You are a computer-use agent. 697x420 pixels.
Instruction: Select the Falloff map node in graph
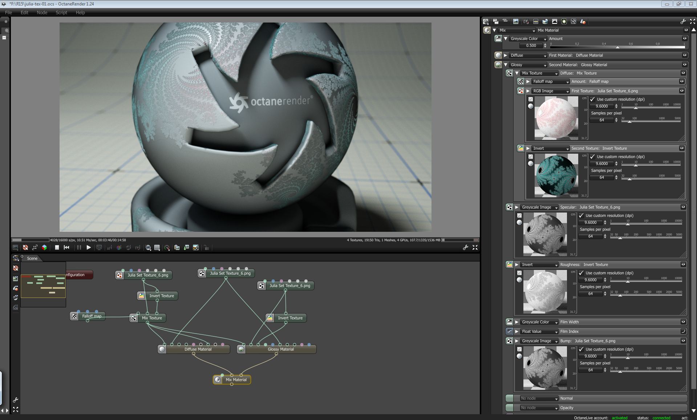pyautogui.click(x=88, y=316)
